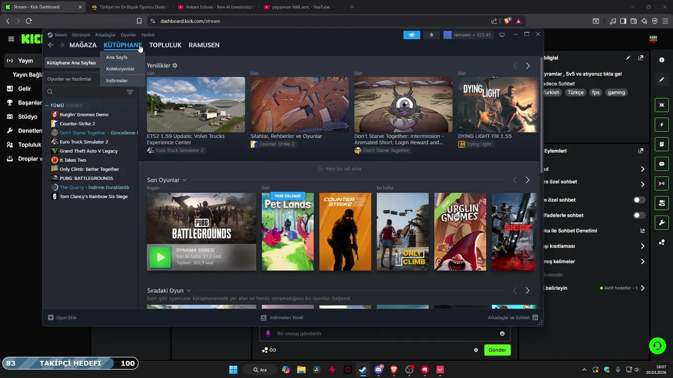Open the Görünüm menu in Steam
This screenshot has width=673, height=378.
[81, 35]
